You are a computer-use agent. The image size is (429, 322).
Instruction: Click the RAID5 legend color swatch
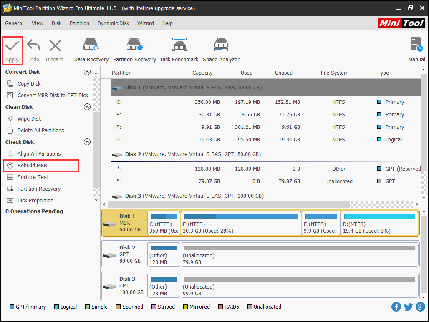coord(220,307)
